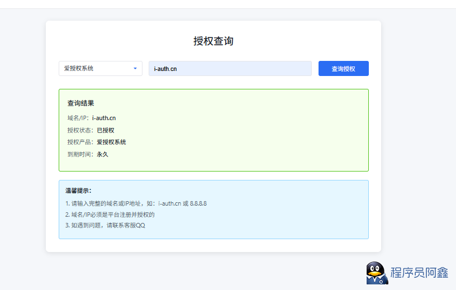Screen dimensions: 456x290
Task: Click the 程序员阿鑫 watermark text
Action: [419, 273]
